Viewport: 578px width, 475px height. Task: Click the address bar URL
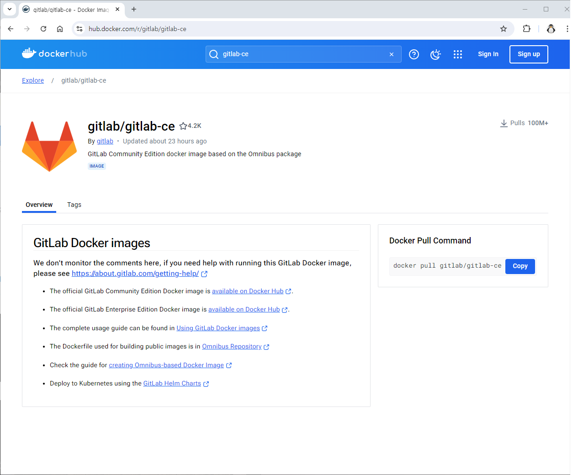(x=138, y=29)
